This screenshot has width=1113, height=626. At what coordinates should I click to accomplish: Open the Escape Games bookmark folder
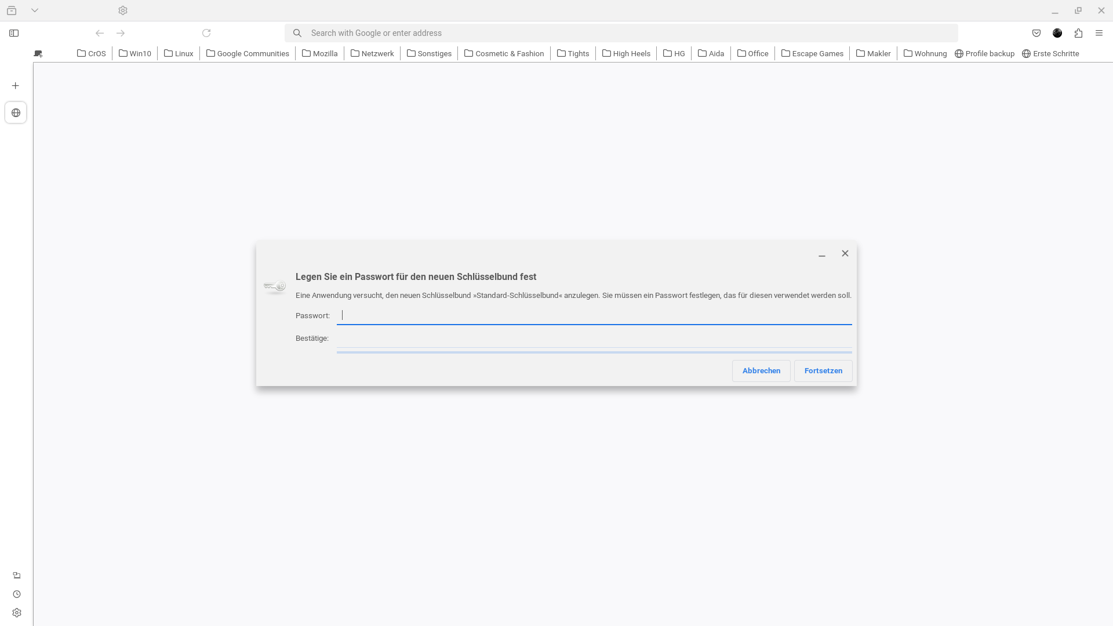coord(812,53)
